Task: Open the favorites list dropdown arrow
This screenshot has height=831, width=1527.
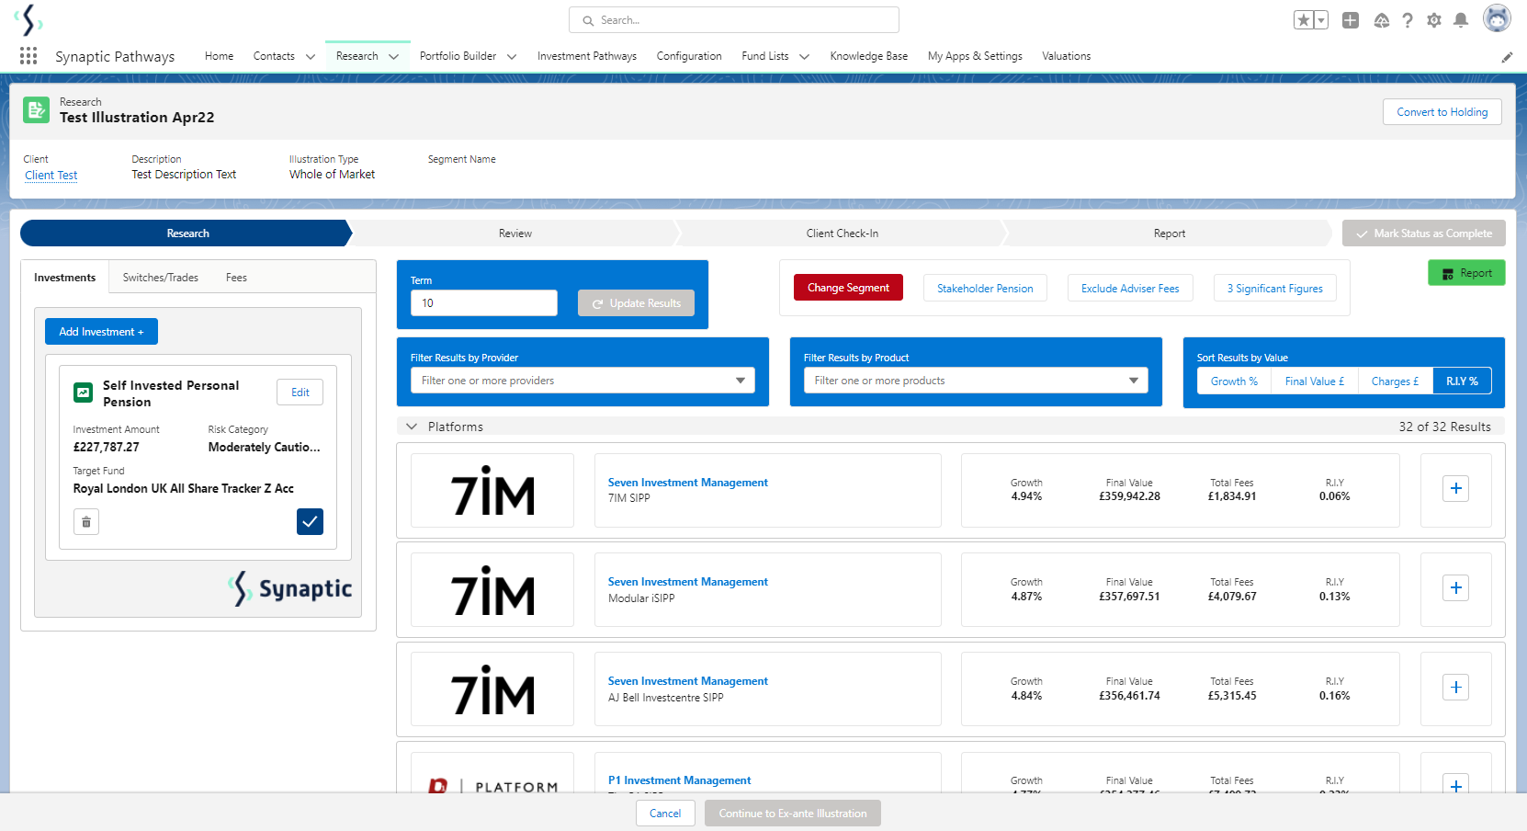Action: point(1321,20)
